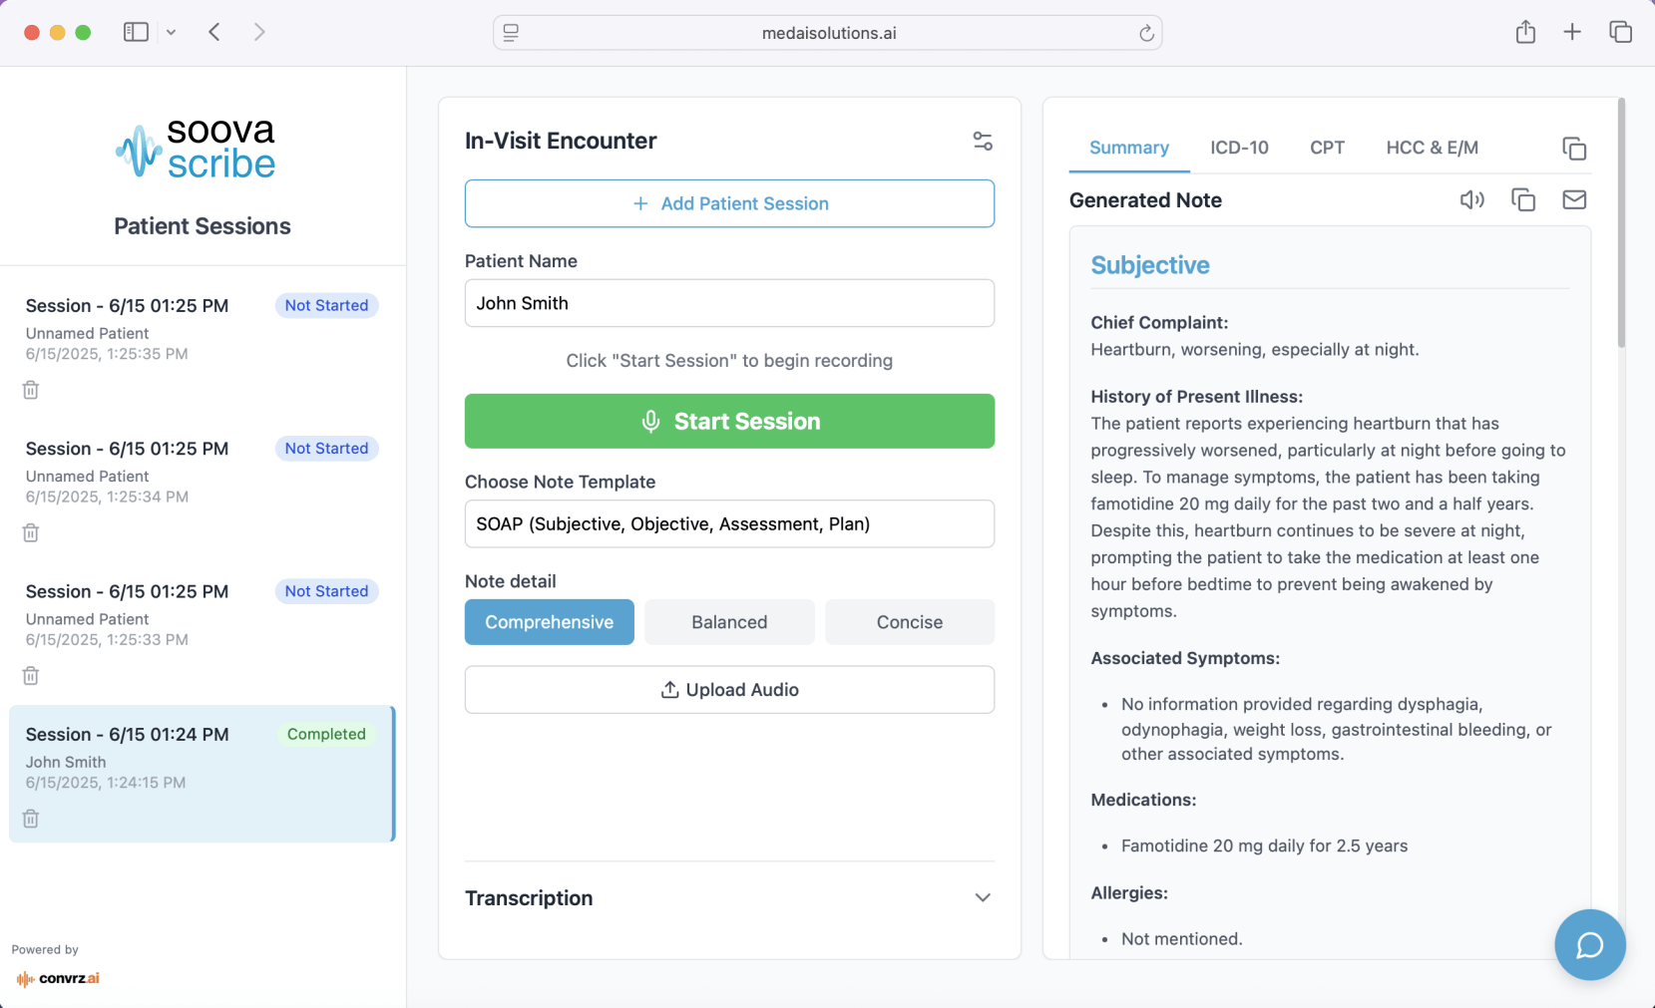Click the Patient Name input field

[729, 303]
